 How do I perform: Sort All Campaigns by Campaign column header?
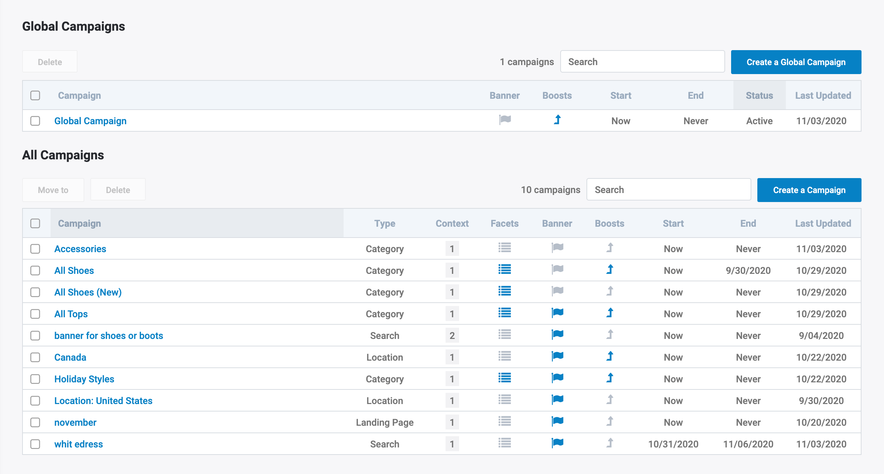point(79,223)
